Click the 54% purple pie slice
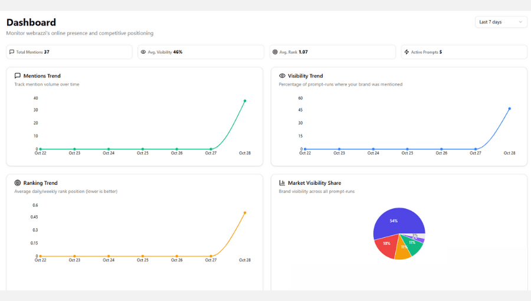Screen dimensions: 531x301 point(396,221)
